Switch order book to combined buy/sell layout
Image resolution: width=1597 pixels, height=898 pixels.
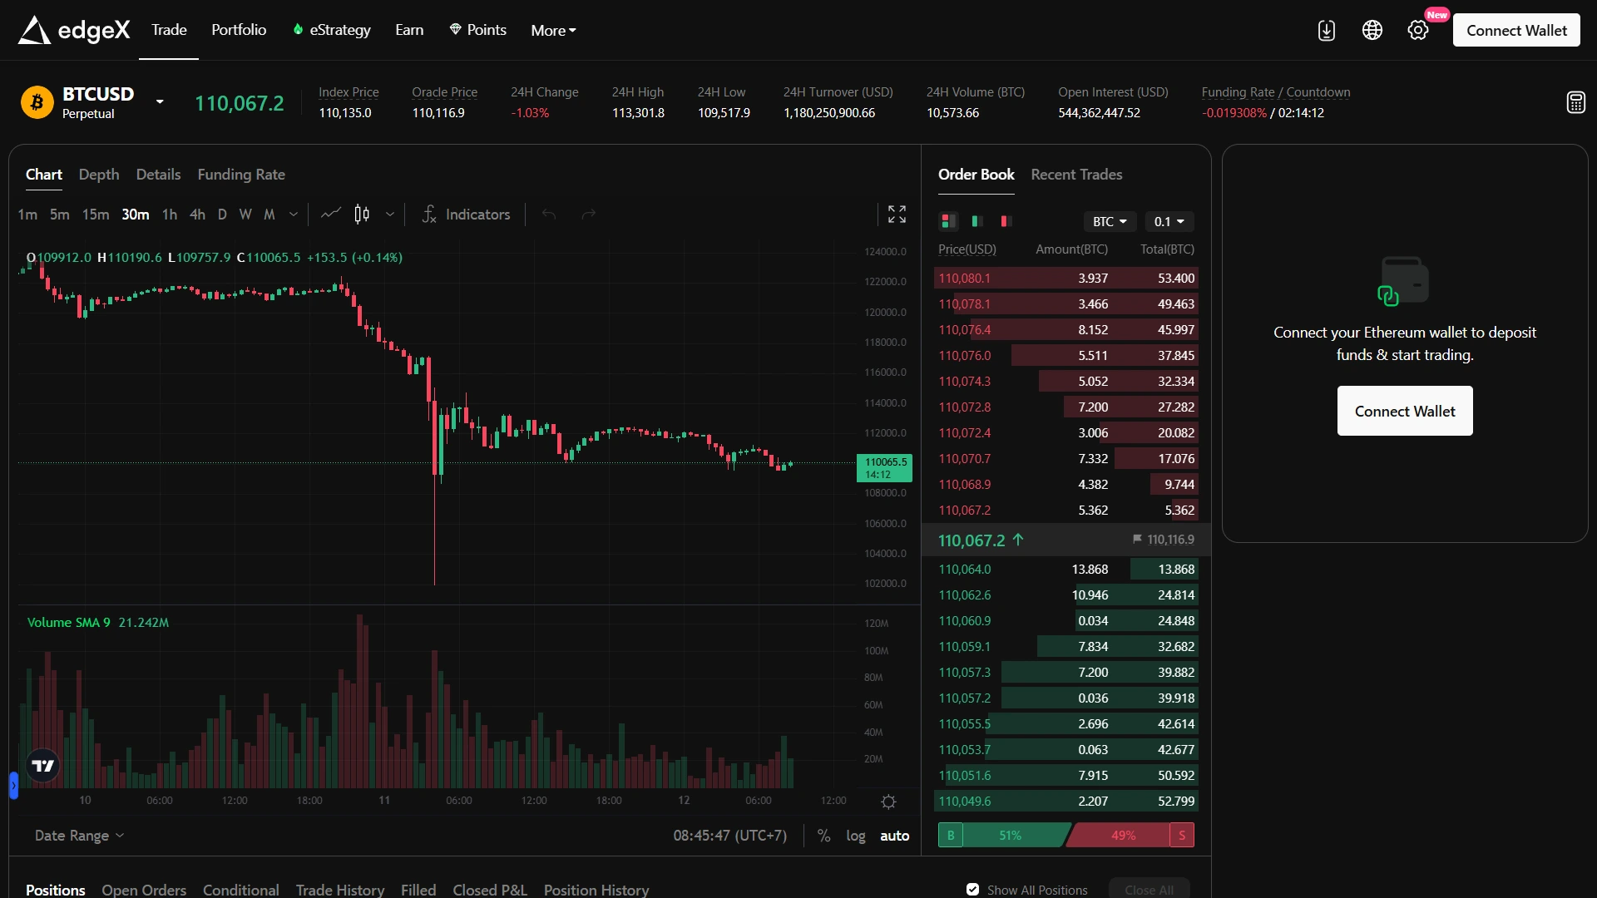(947, 221)
